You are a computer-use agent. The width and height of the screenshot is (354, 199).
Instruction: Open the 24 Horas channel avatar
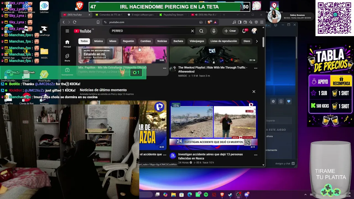coord(173,156)
